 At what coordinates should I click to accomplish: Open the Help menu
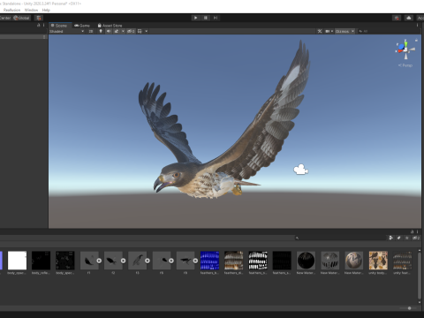(x=46, y=10)
